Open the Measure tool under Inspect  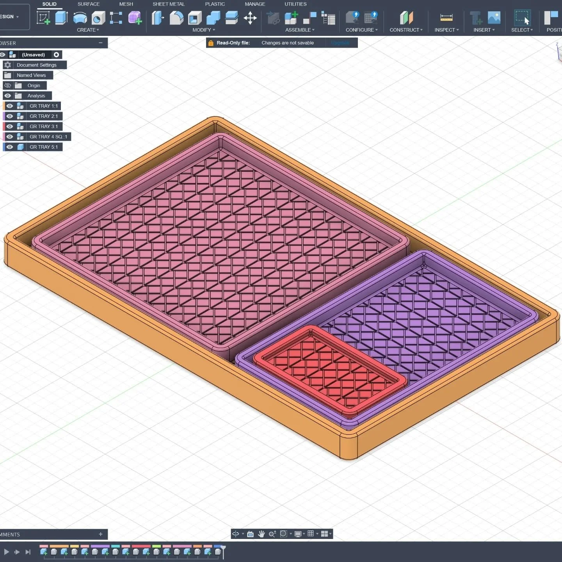(x=446, y=18)
